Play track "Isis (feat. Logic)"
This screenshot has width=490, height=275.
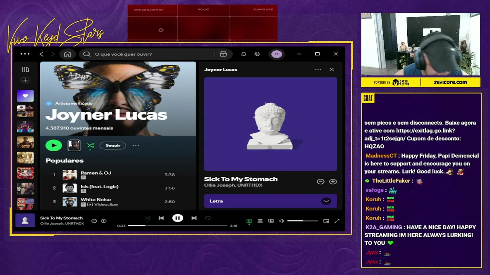point(100,186)
